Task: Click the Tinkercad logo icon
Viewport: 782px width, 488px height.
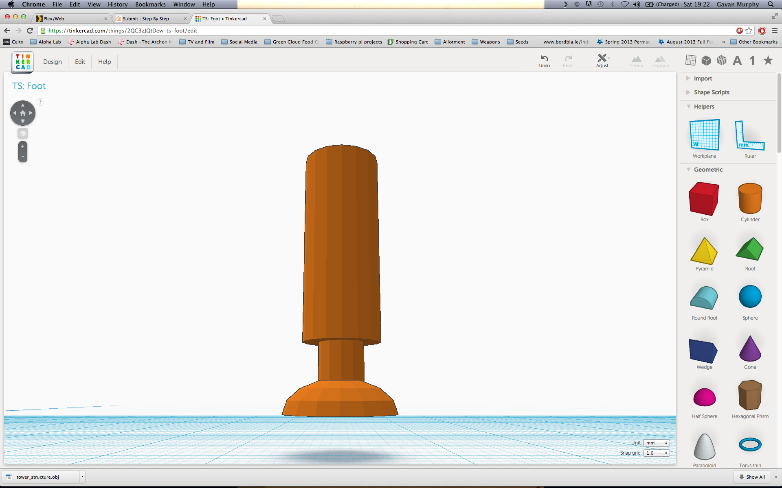Action: (22, 62)
